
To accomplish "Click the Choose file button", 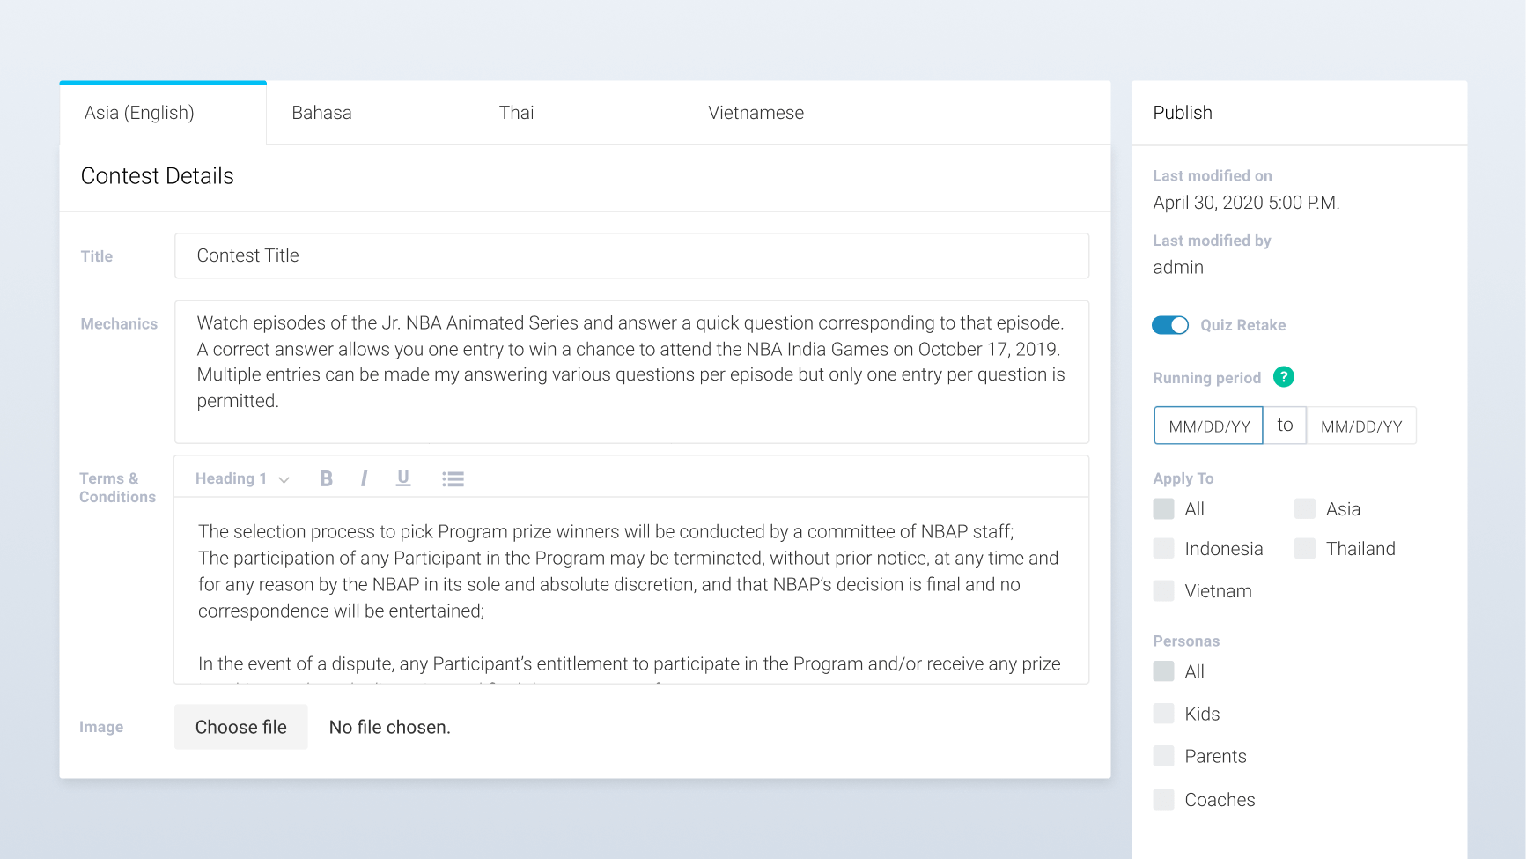I will point(241,727).
